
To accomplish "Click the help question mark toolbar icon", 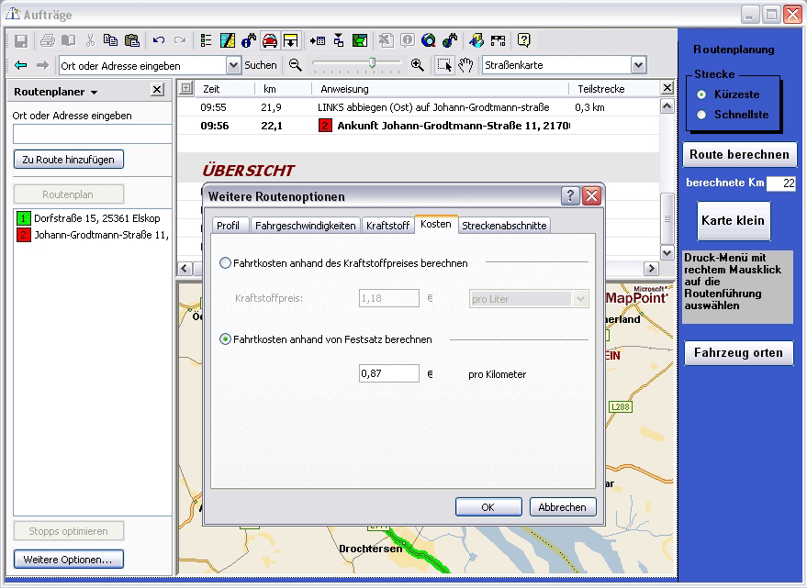I will pyautogui.click(x=523, y=40).
